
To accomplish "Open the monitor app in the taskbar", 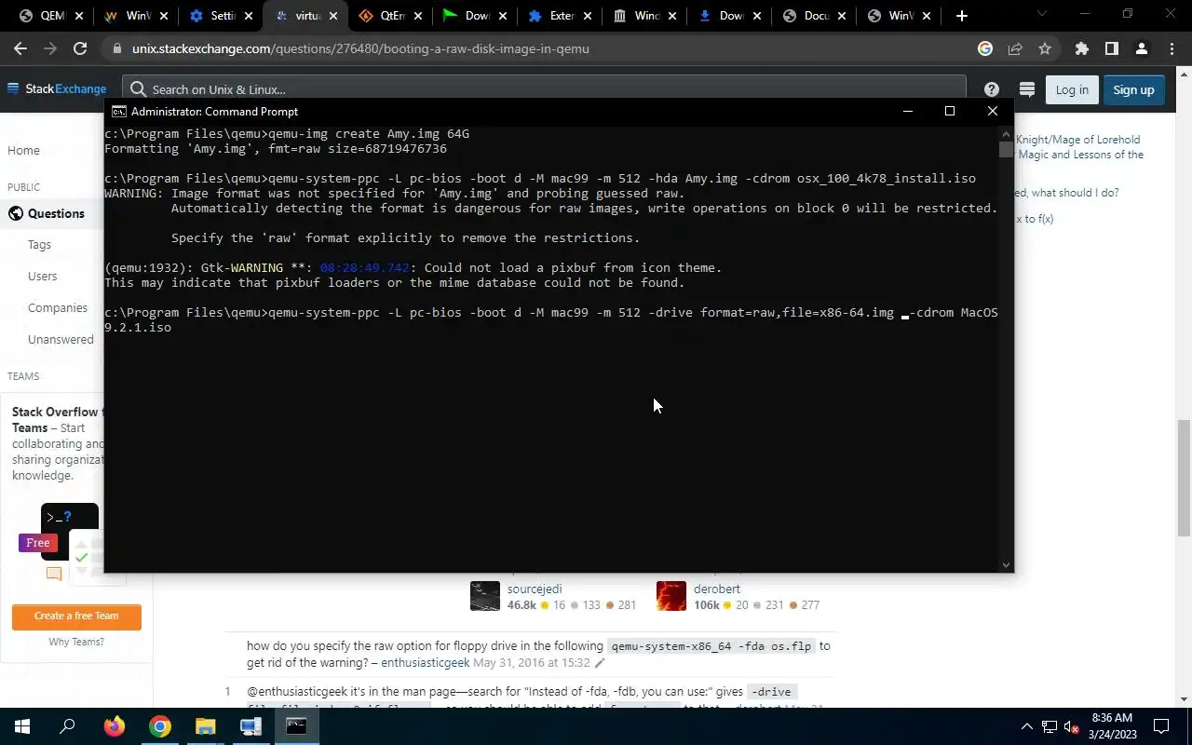I will point(251,726).
